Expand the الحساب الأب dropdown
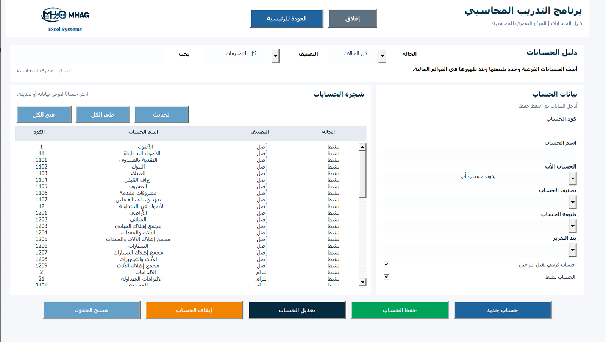Image resolution: width=606 pixels, height=342 pixels. [573, 178]
